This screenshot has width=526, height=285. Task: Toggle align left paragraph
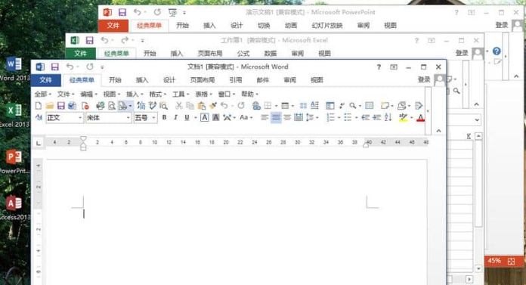coord(265,117)
